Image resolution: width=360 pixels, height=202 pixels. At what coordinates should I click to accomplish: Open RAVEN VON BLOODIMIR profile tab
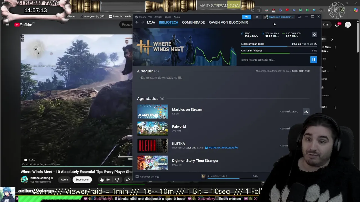[x=228, y=22]
